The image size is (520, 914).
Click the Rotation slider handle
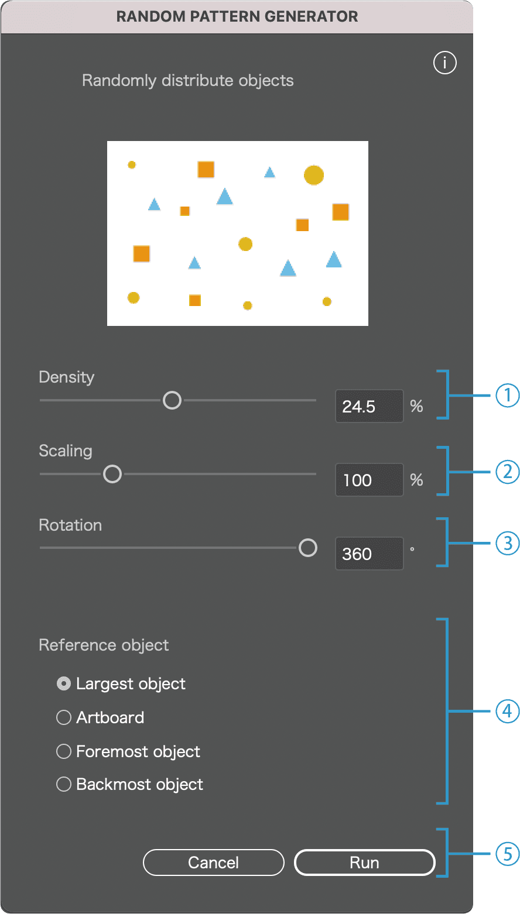coord(308,548)
